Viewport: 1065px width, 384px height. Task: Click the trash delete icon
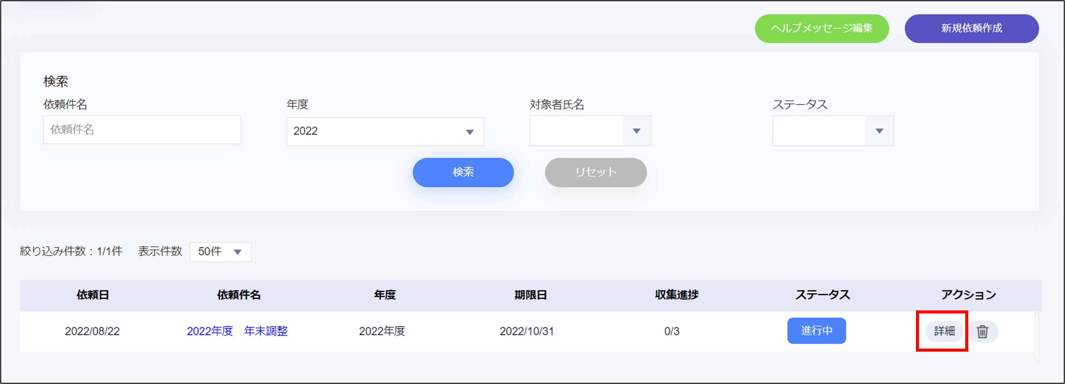(x=982, y=331)
